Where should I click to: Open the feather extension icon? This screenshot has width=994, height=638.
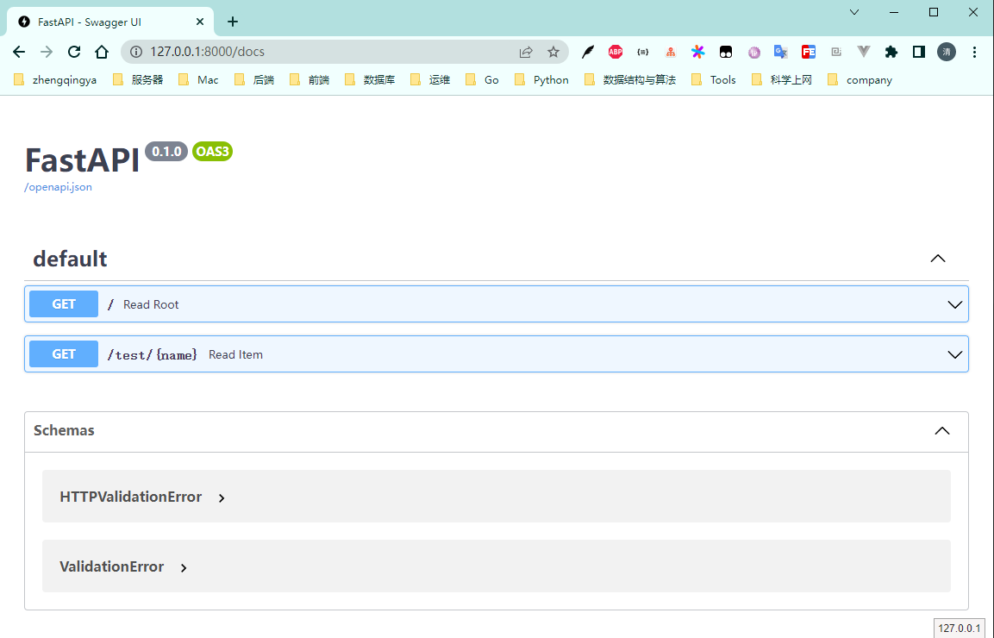point(588,52)
